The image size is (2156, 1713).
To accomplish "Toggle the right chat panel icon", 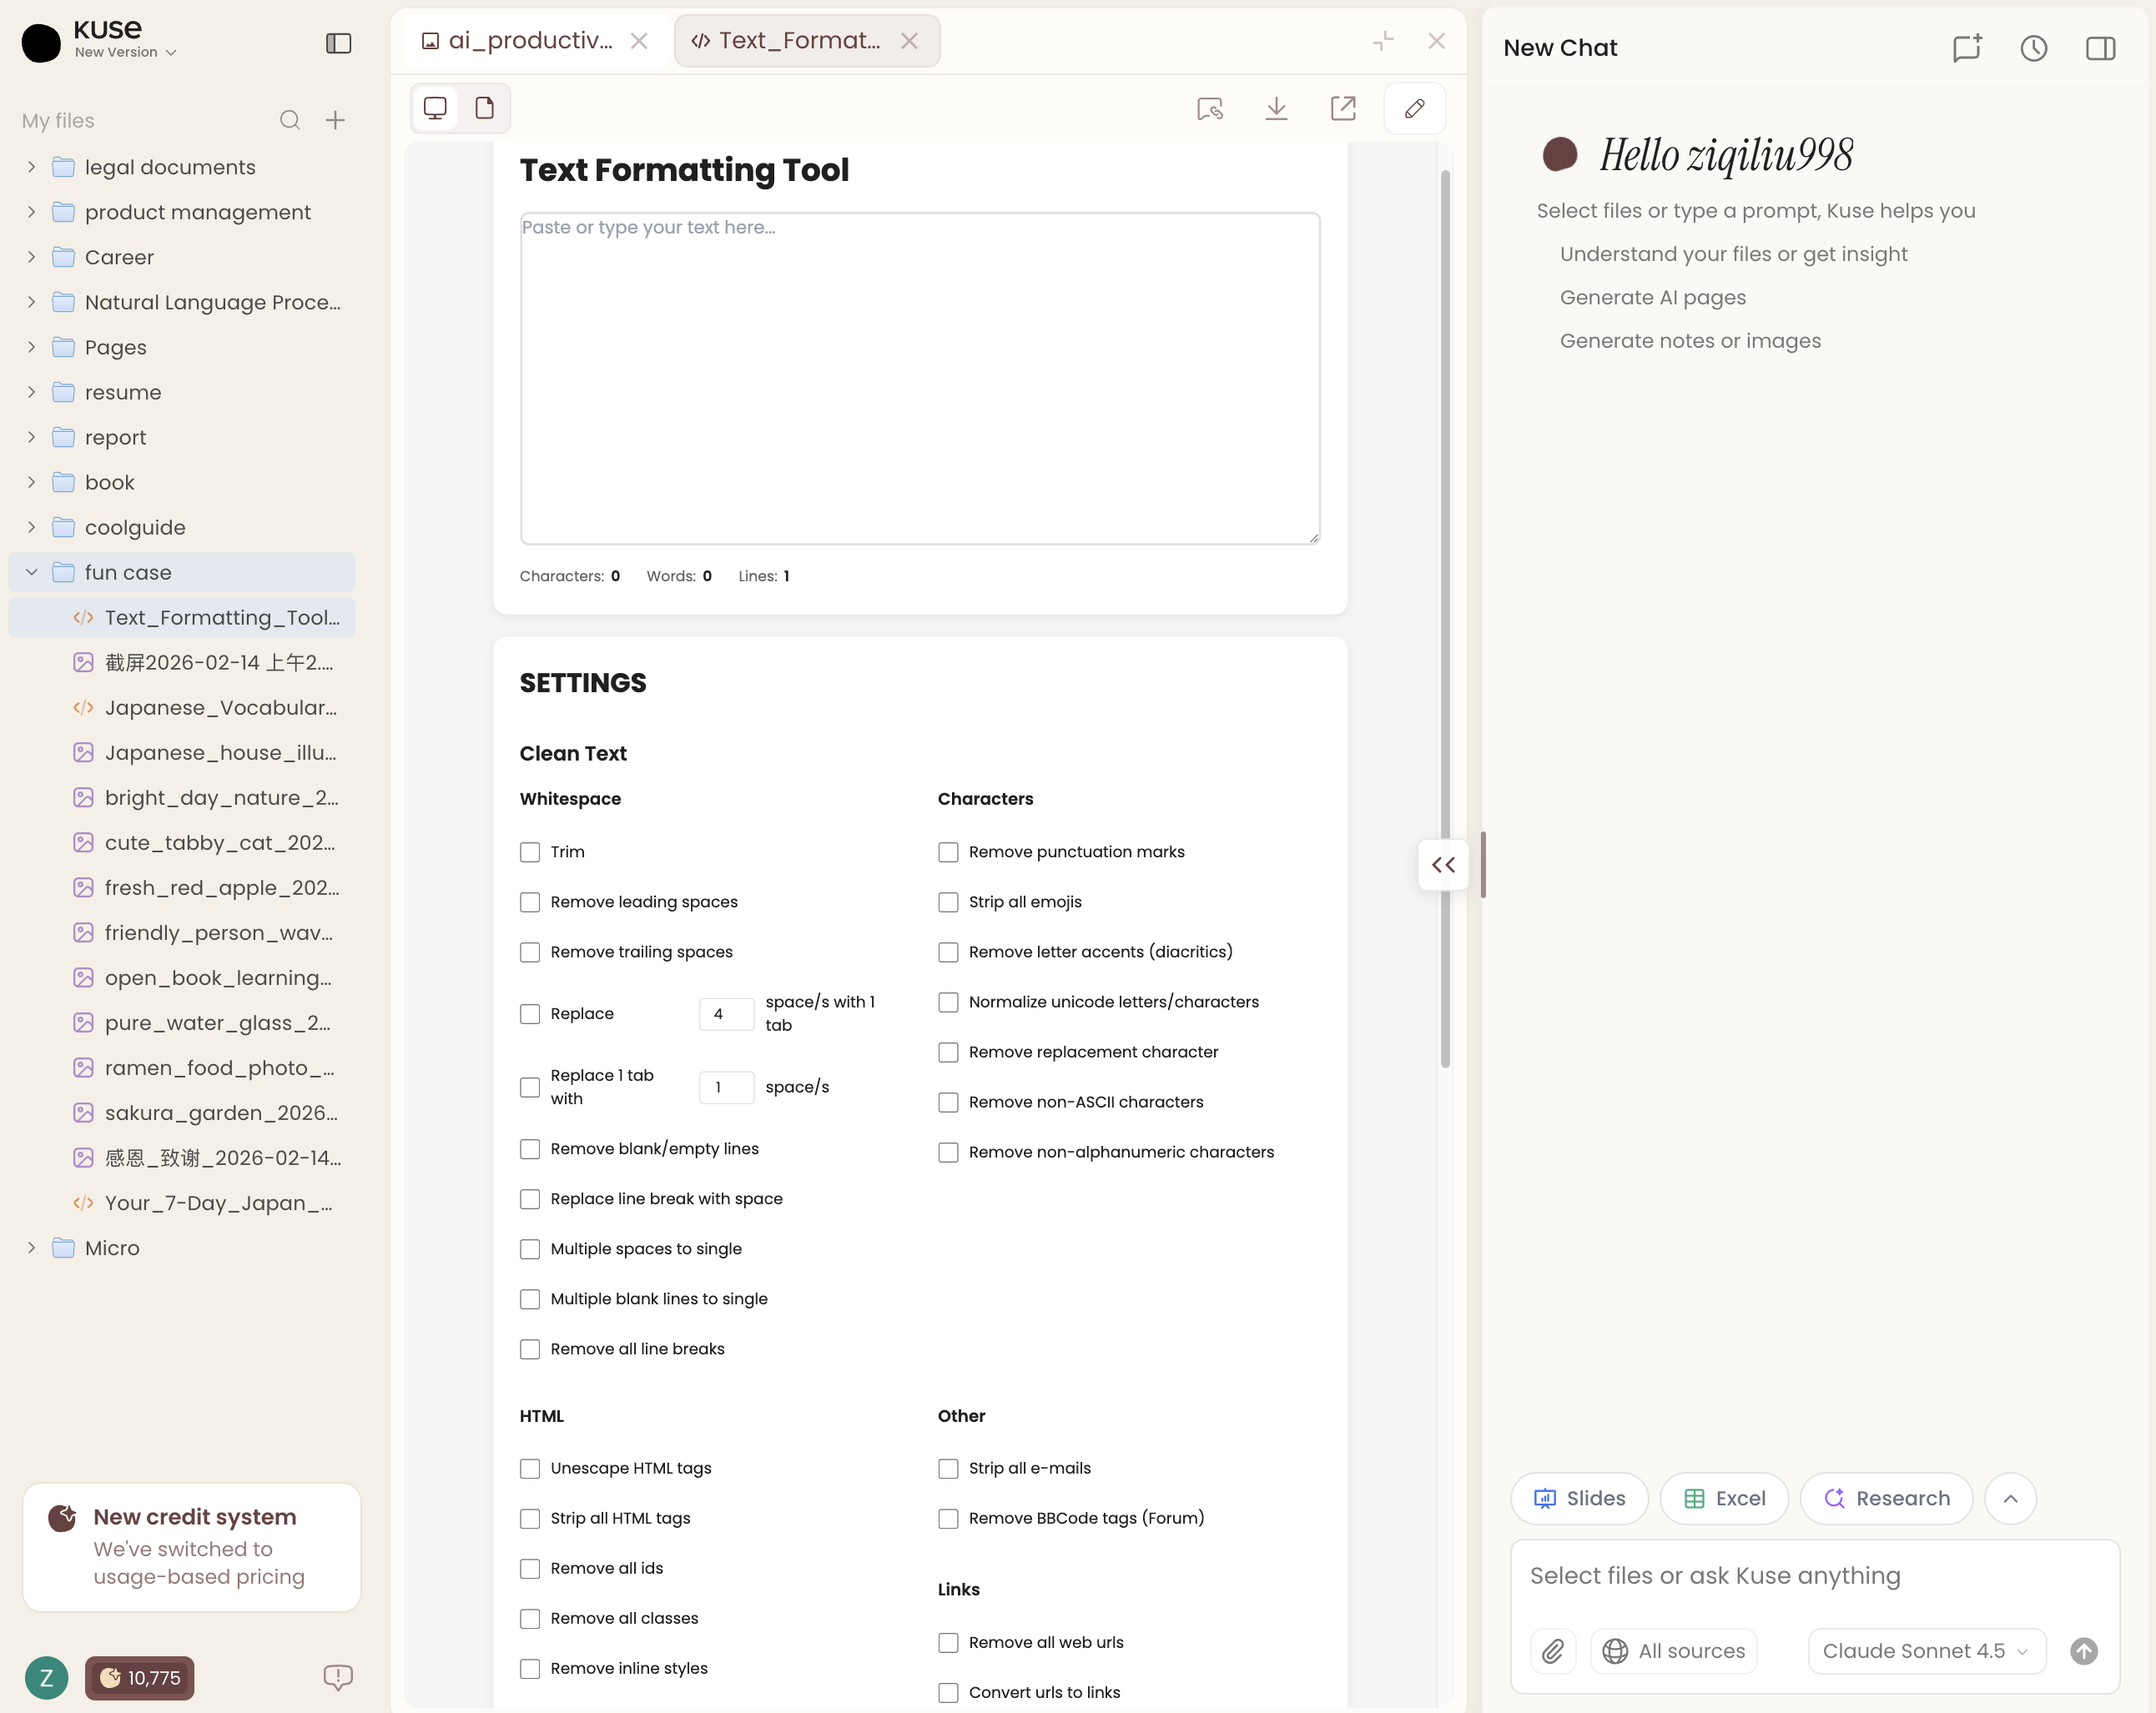I will click(2100, 48).
